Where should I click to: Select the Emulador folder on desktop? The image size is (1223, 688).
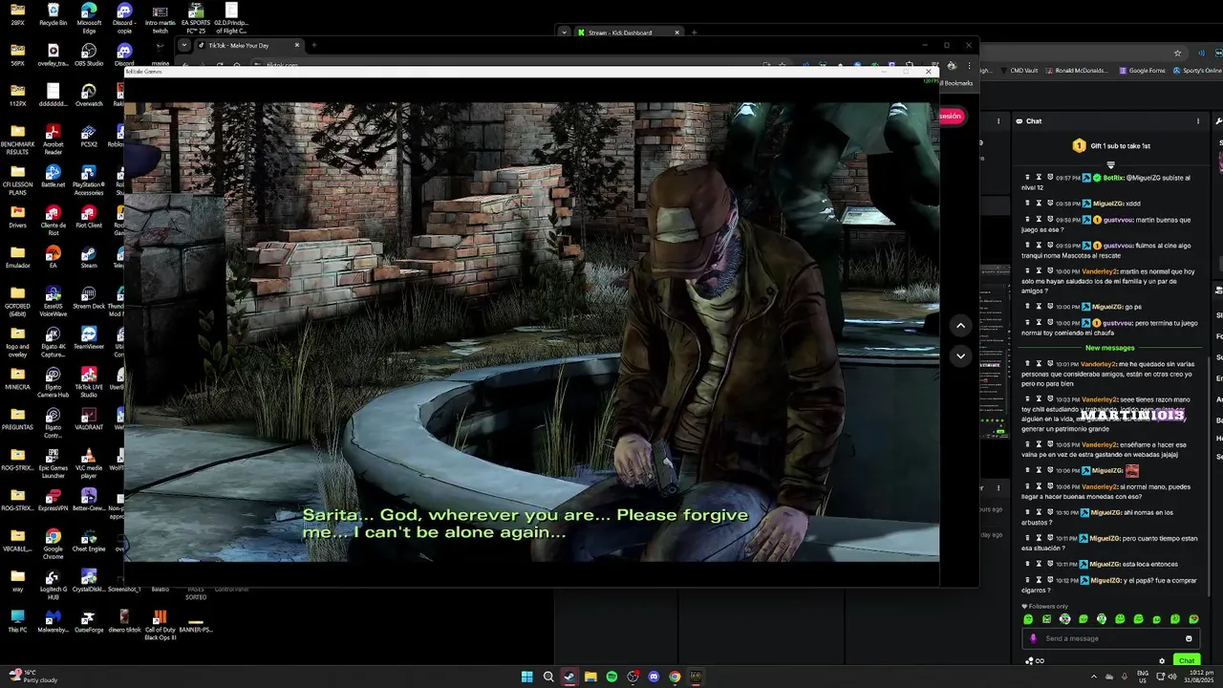pos(17,257)
